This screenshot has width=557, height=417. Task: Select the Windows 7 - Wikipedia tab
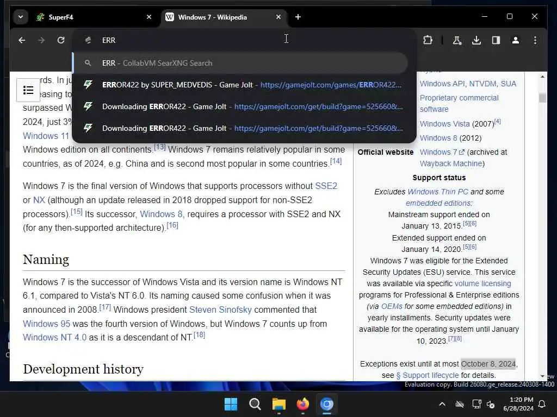point(224,17)
